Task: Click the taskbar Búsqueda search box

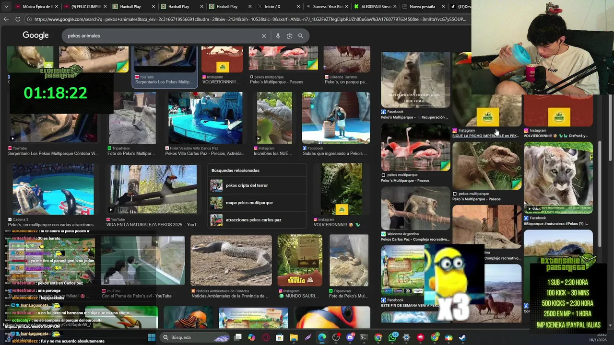Action: tap(194, 337)
